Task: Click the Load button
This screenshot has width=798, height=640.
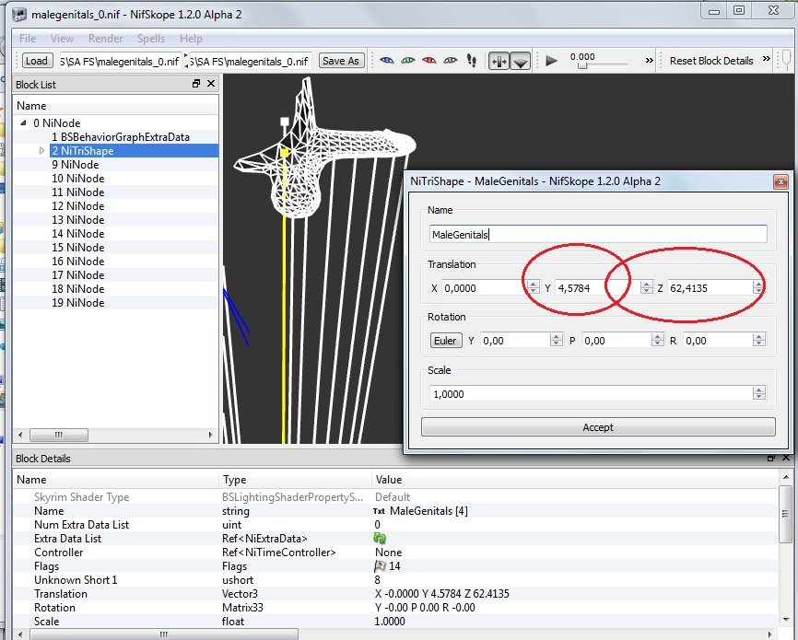Action: tap(37, 61)
